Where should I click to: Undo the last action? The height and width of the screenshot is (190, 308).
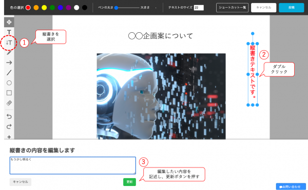pyautogui.click(x=9, y=117)
